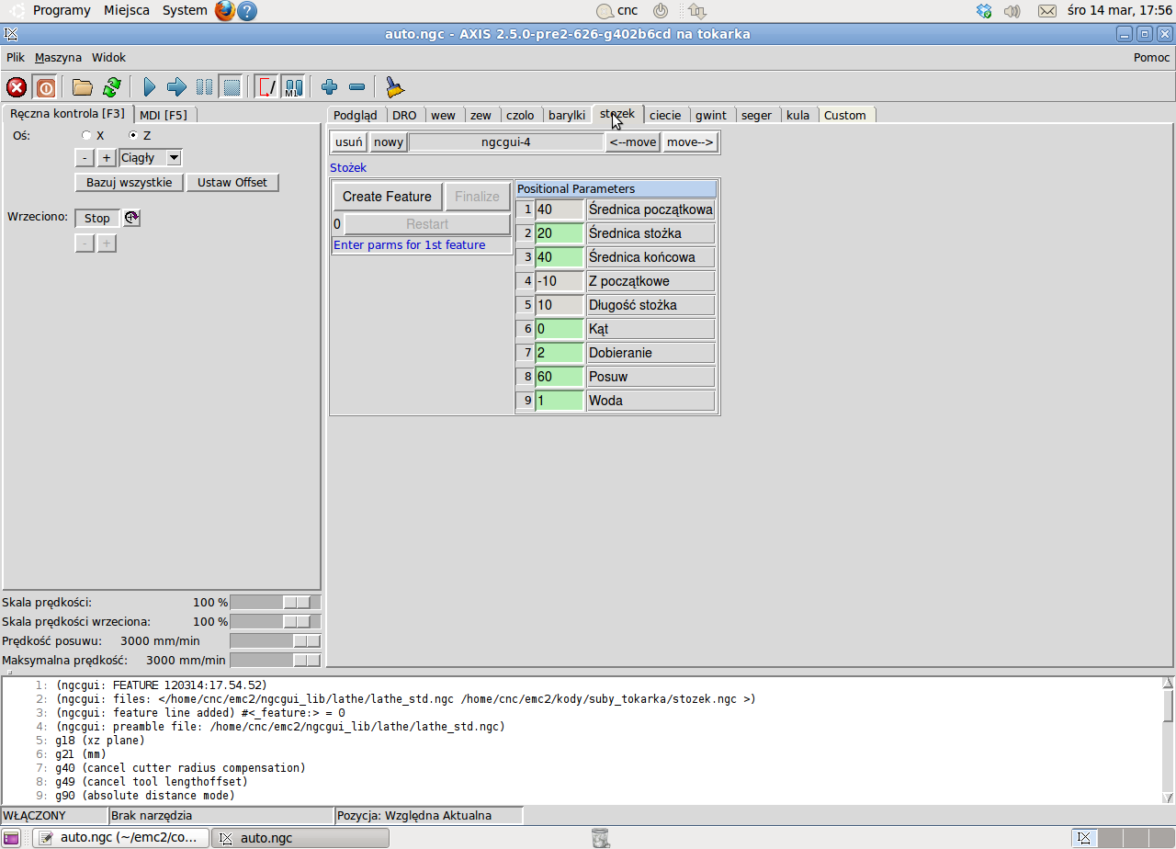The height and width of the screenshot is (849, 1176).
Task: Toggle machine power button
Action: [x=45, y=87]
